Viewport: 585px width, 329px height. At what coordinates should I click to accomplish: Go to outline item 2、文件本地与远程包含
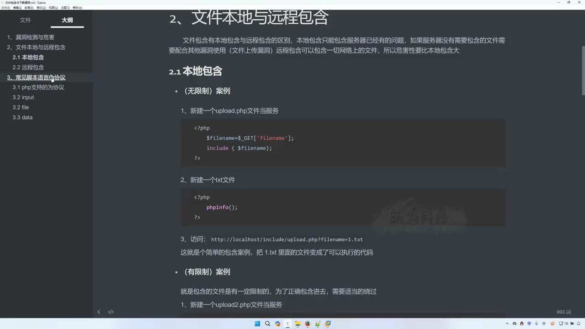[x=36, y=48]
